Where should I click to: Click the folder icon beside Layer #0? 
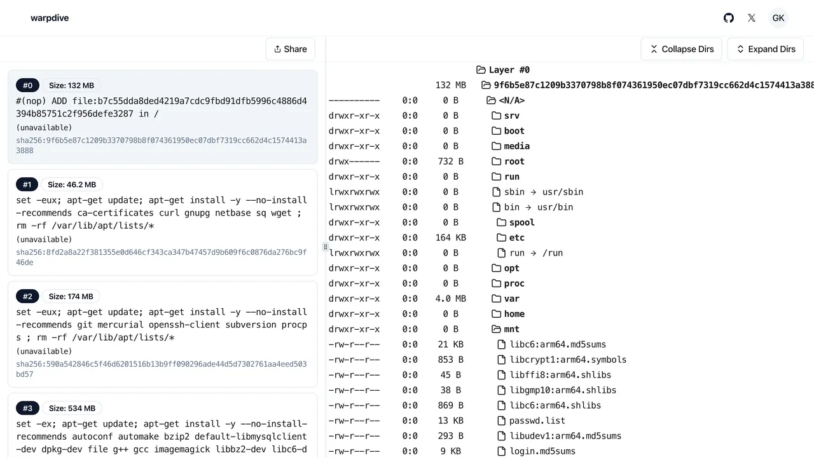[481, 70]
